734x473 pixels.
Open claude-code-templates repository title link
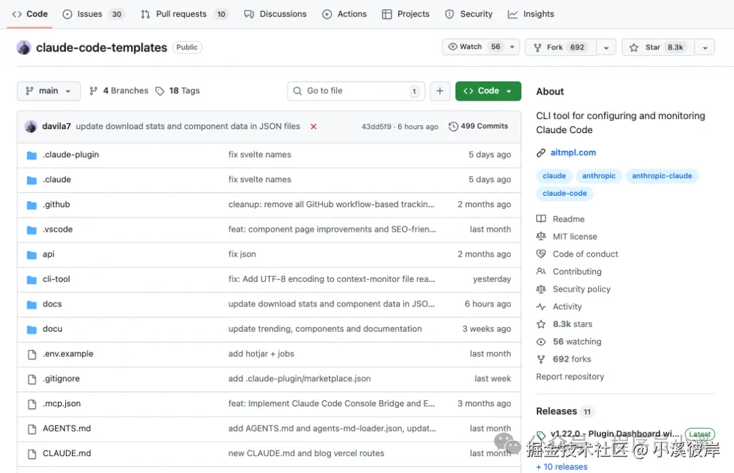[x=101, y=48]
